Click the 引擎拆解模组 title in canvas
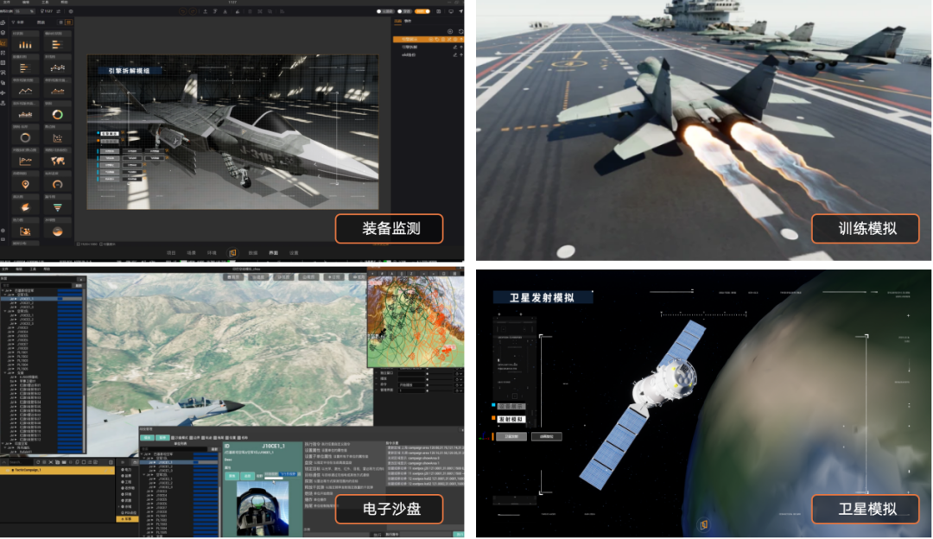Image resolution: width=933 pixels, height=539 pixels. point(129,71)
